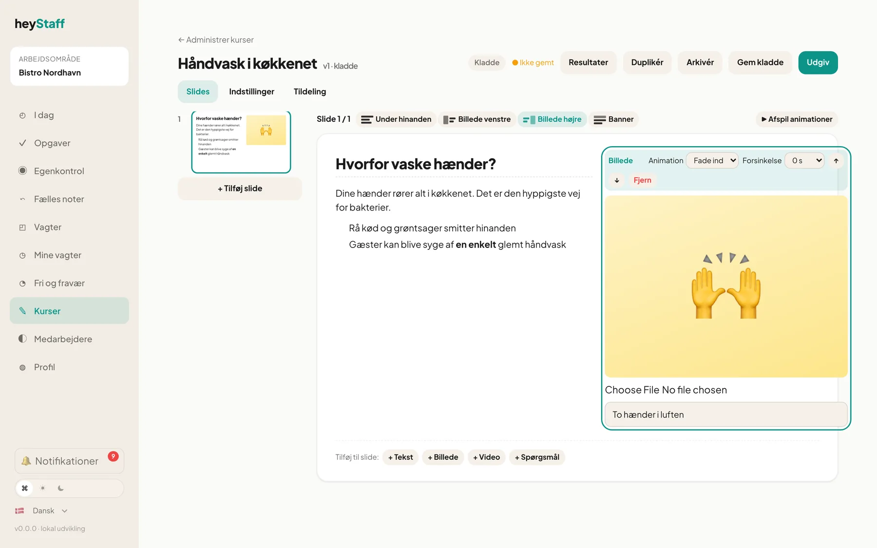This screenshot has width=877, height=548.
Task: Select Under hinanden layout
Action: [x=396, y=119]
